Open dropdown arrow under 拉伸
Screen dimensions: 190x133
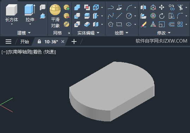click(30, 24)
